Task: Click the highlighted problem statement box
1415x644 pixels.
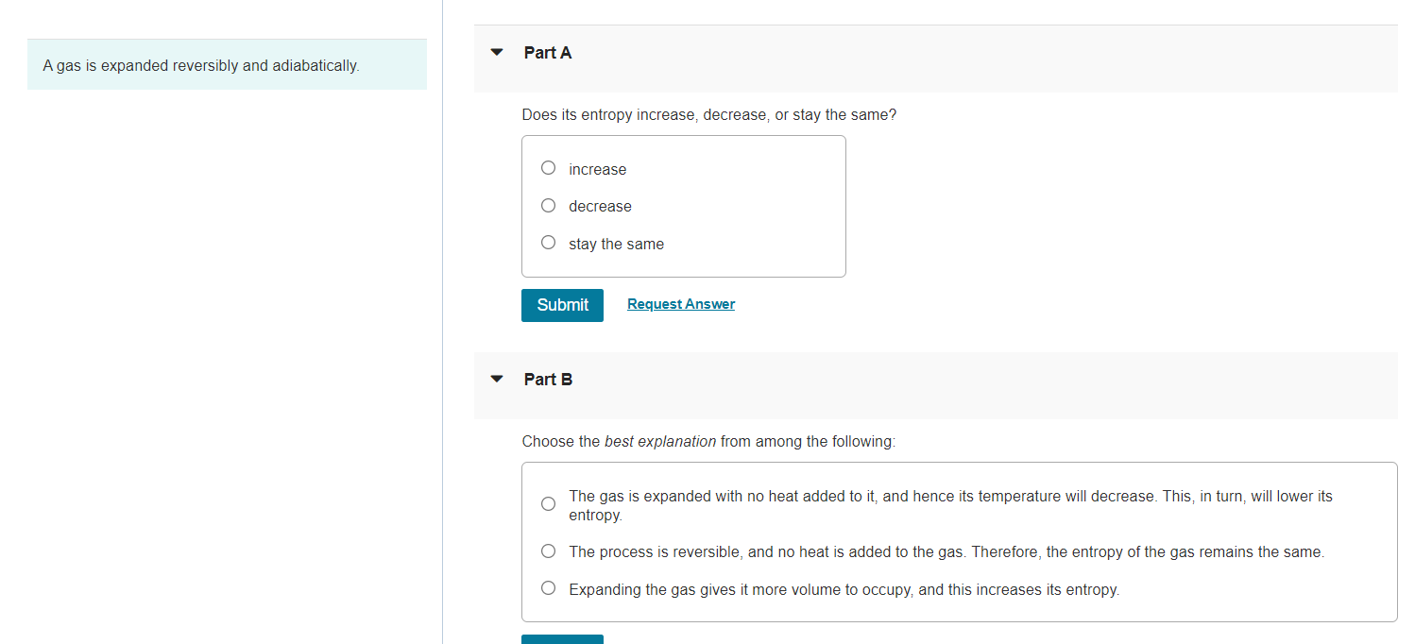Action: pyautogui.click(x=227, y=64)
